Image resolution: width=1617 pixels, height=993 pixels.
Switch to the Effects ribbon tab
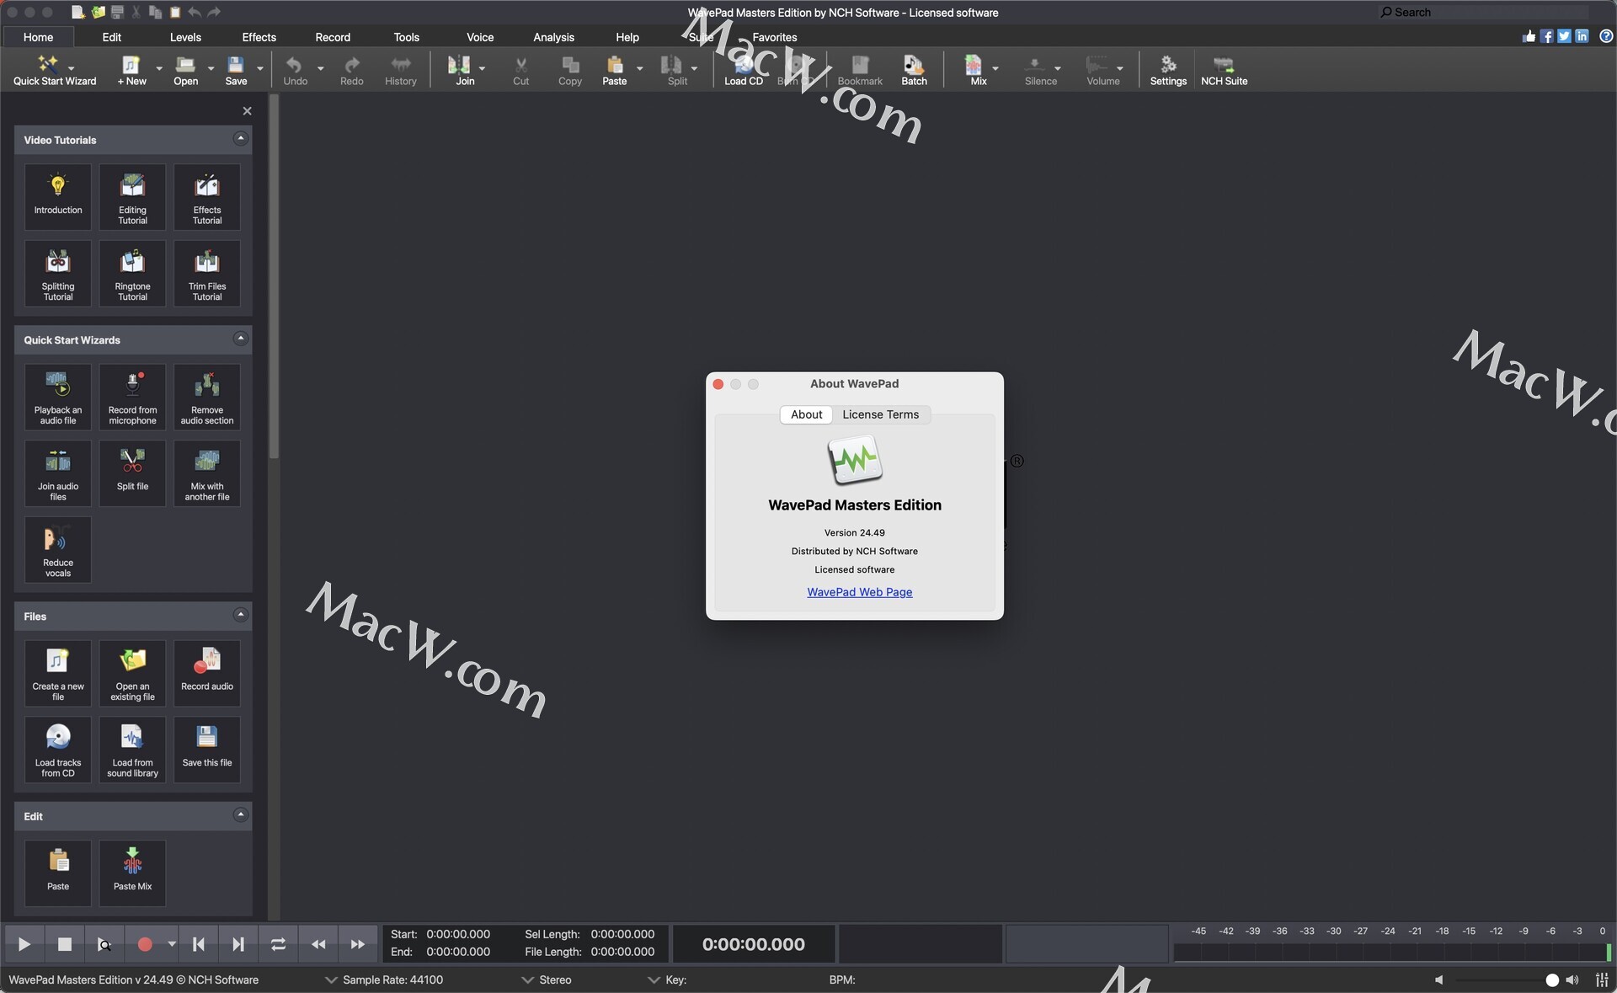pos(259,37)
